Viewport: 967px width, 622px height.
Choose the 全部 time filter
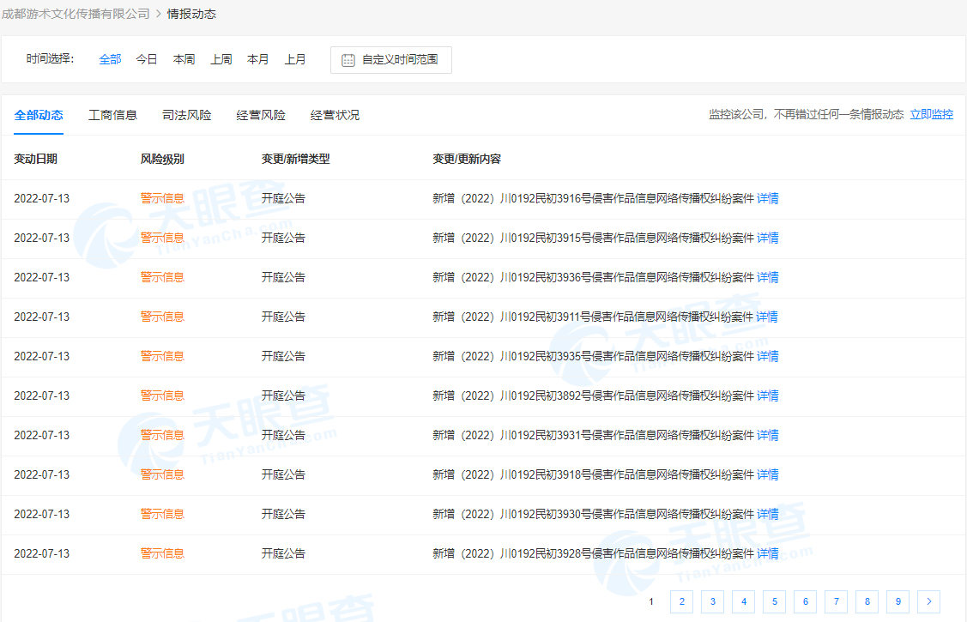pos(110,59)
